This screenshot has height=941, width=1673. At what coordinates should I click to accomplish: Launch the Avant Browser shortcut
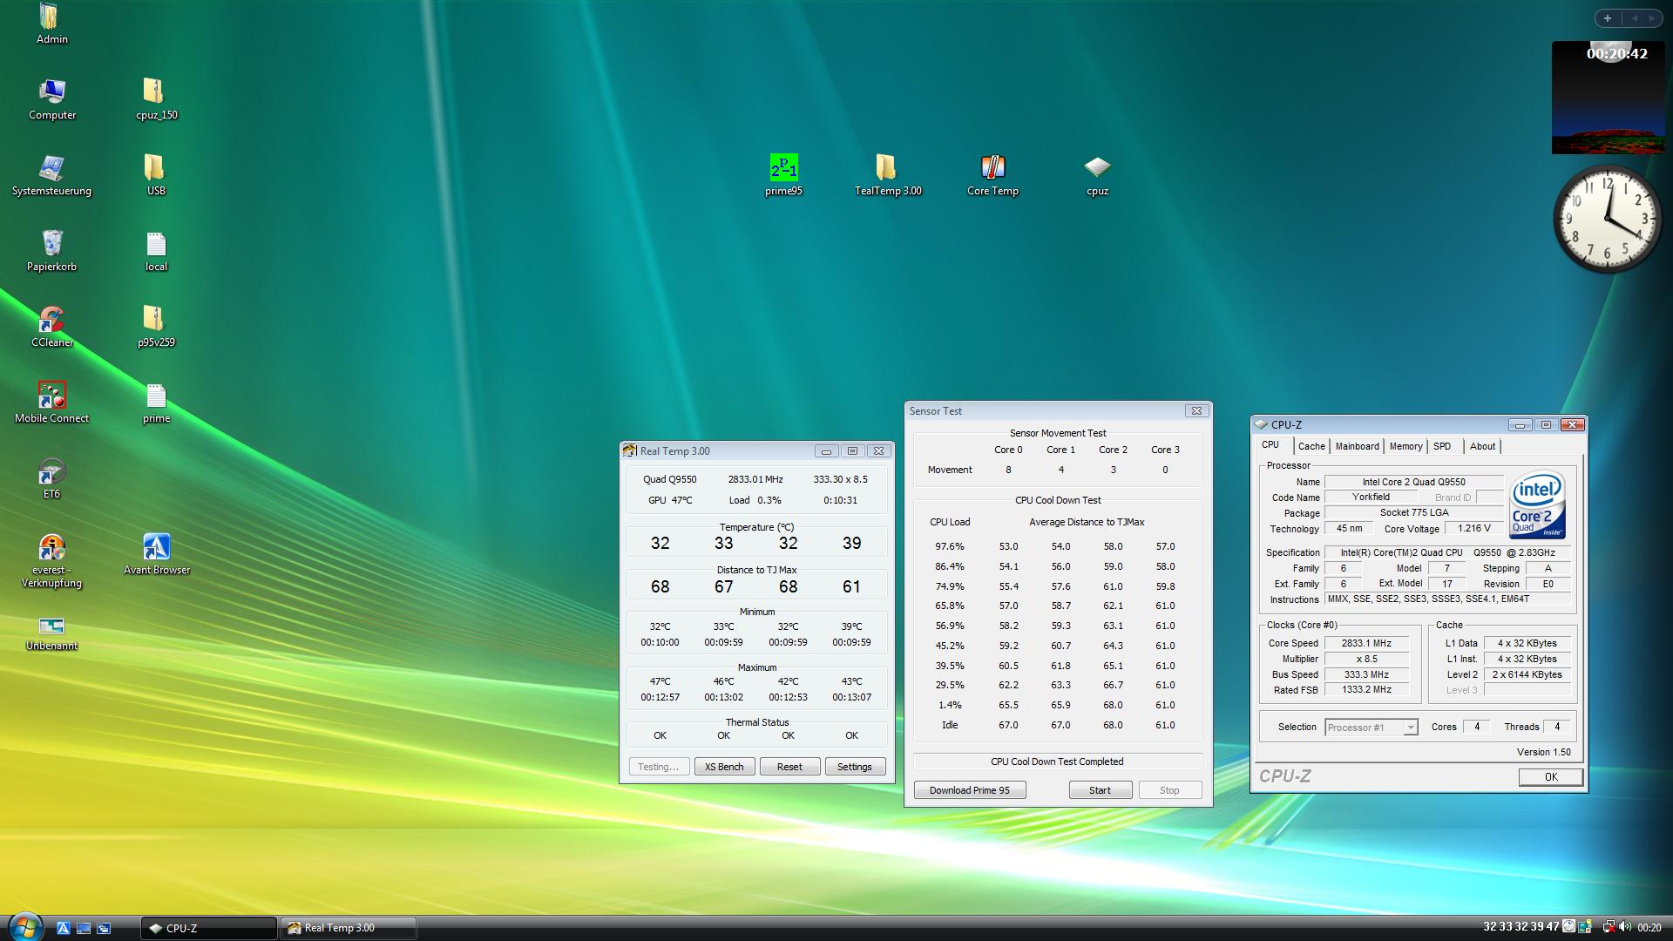[x=156, y=548]
